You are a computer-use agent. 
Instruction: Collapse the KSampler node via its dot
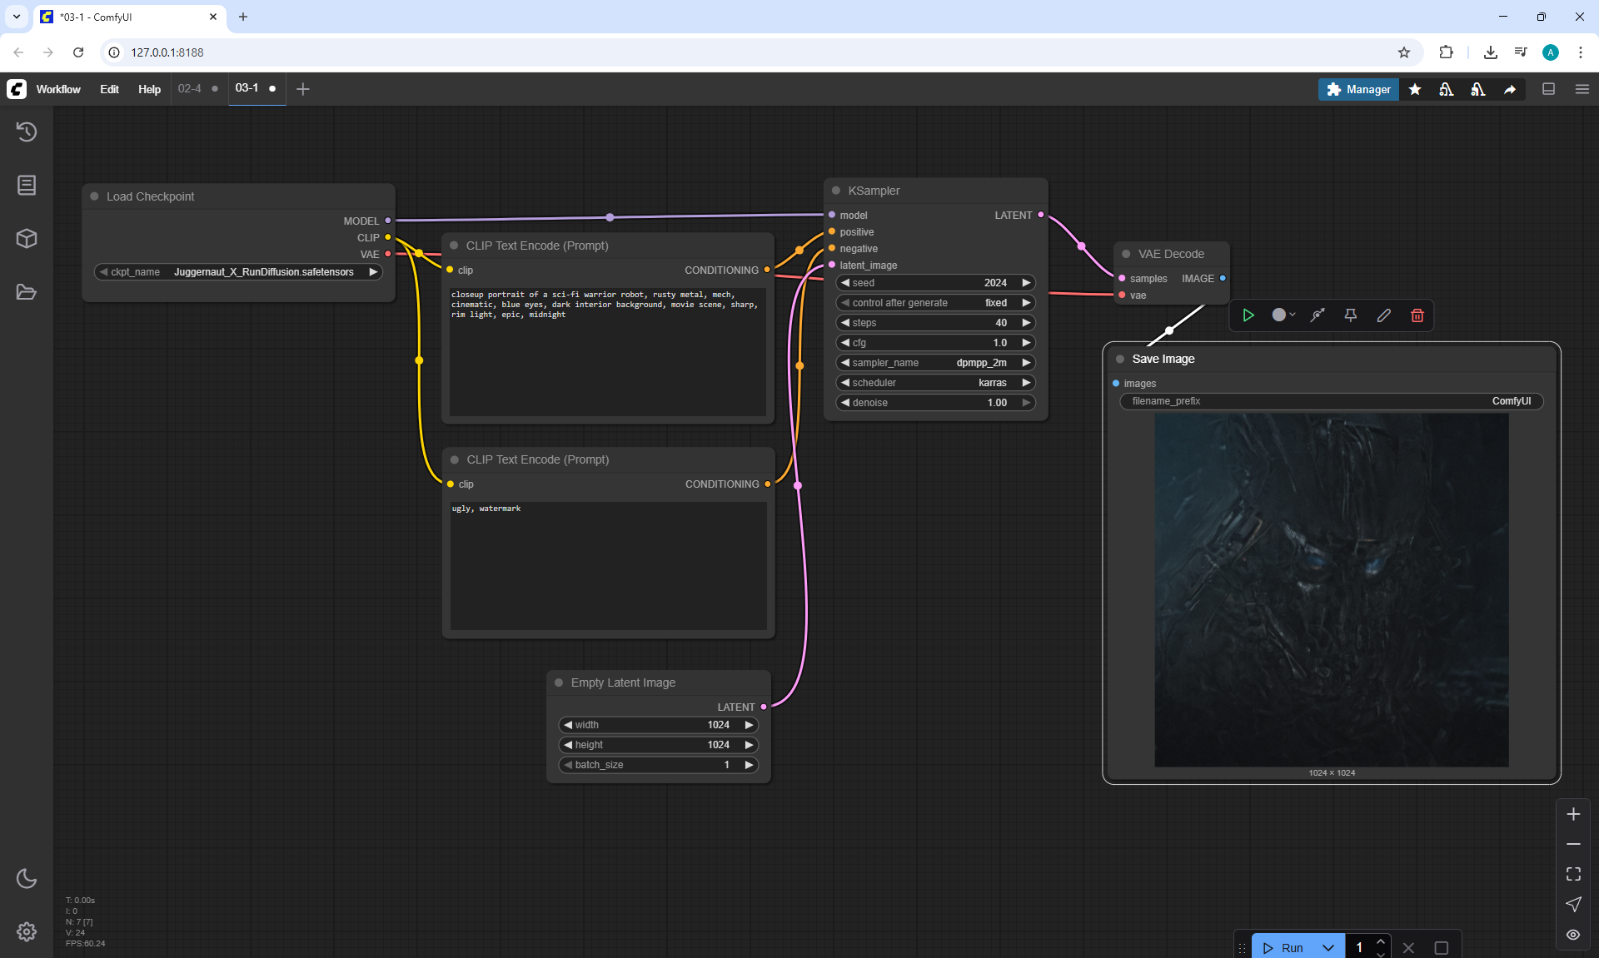835,191
